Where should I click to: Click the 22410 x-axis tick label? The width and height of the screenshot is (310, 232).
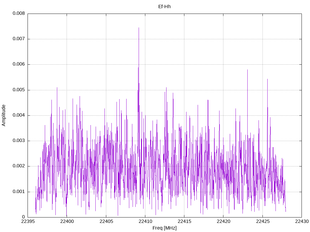coord(145,221)
